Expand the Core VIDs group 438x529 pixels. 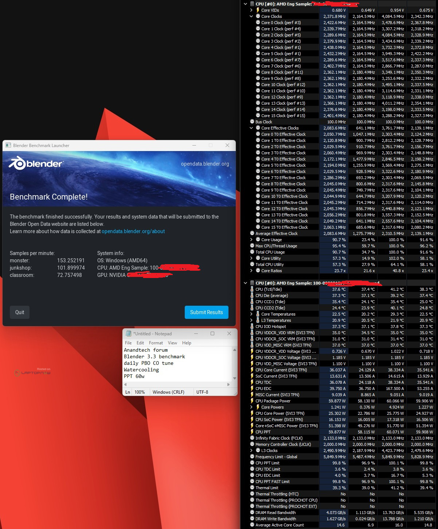pos(251,10)
